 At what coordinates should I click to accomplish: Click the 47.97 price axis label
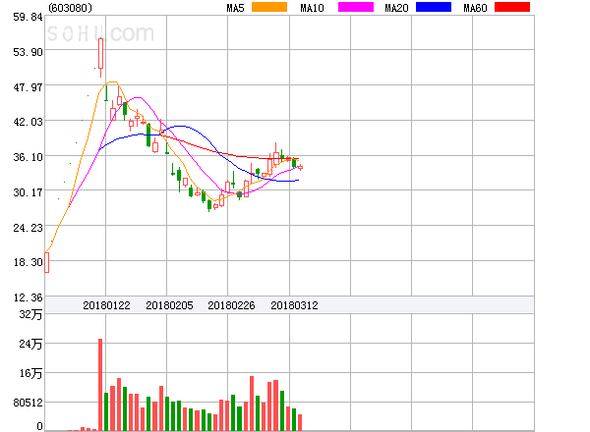(28, 87)
